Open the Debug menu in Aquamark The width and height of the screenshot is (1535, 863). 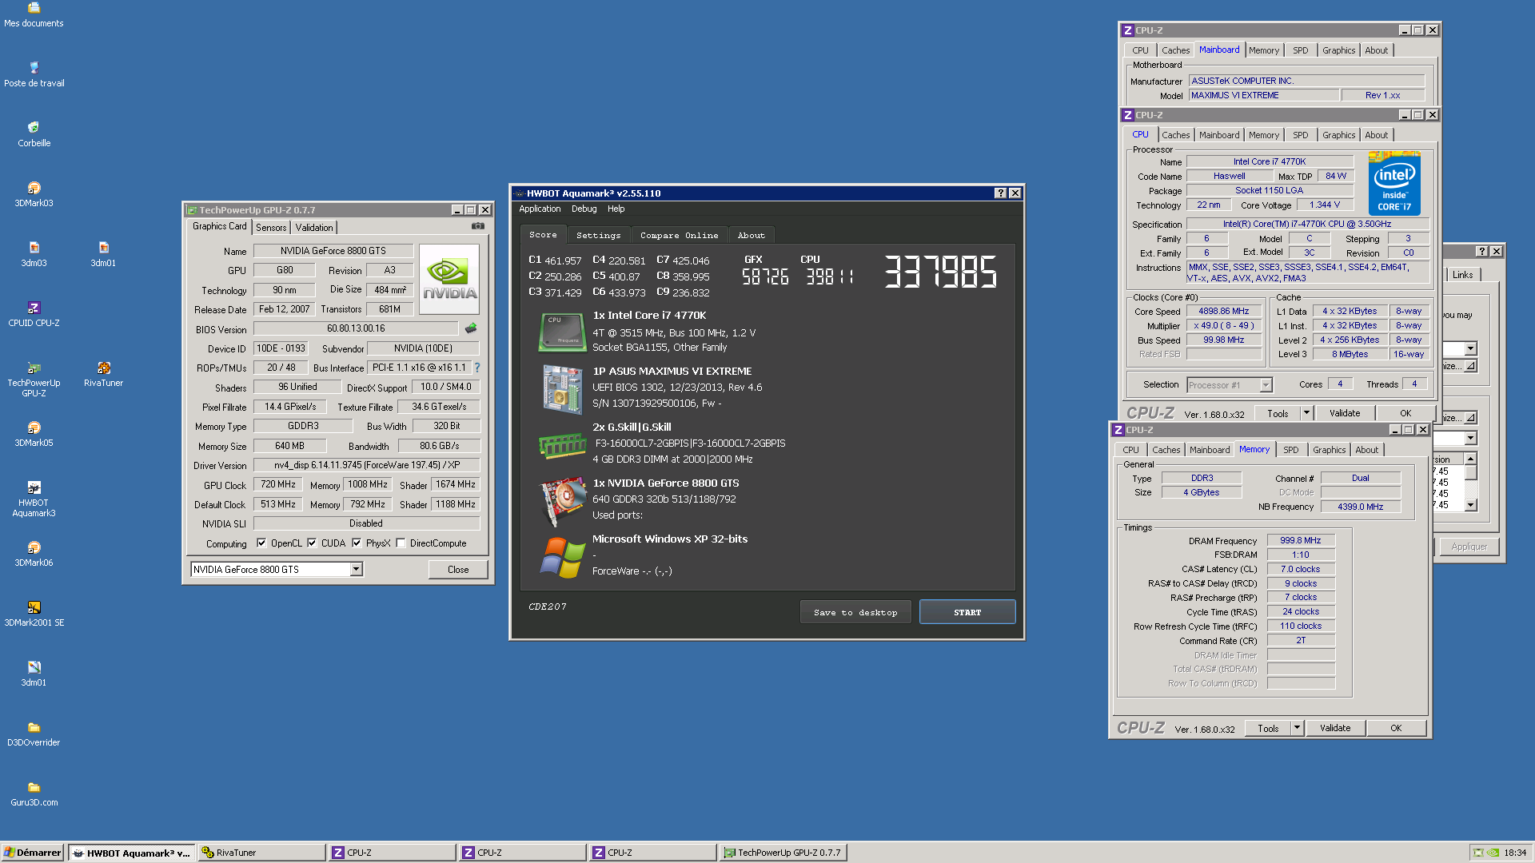584,209
